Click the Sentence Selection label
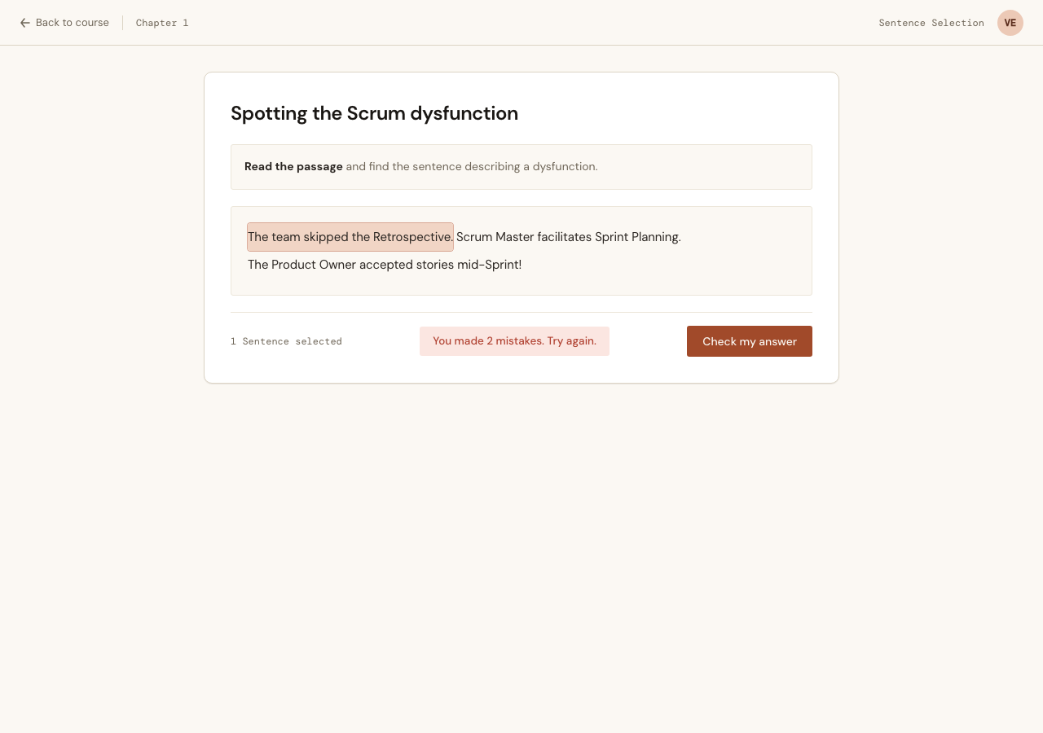Screen dimensions: 1043x733 (931, 23)
